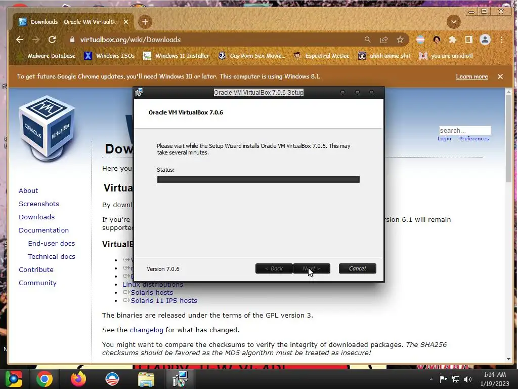Open a new tab with plus button
Viewport: 518px width, 389px height.
coord(145,22)
